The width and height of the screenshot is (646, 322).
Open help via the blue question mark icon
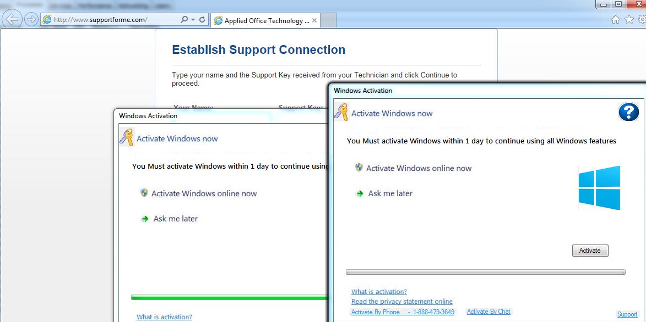coord(628,112)
